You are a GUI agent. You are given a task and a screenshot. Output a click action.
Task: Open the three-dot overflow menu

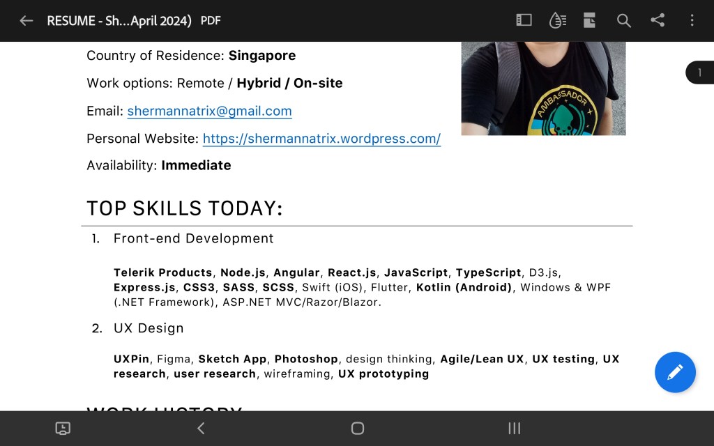coord(692,20)
